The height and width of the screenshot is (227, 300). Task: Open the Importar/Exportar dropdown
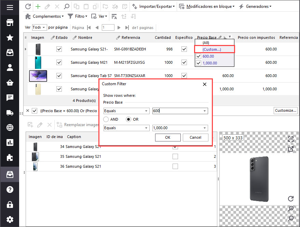point(153,6)
